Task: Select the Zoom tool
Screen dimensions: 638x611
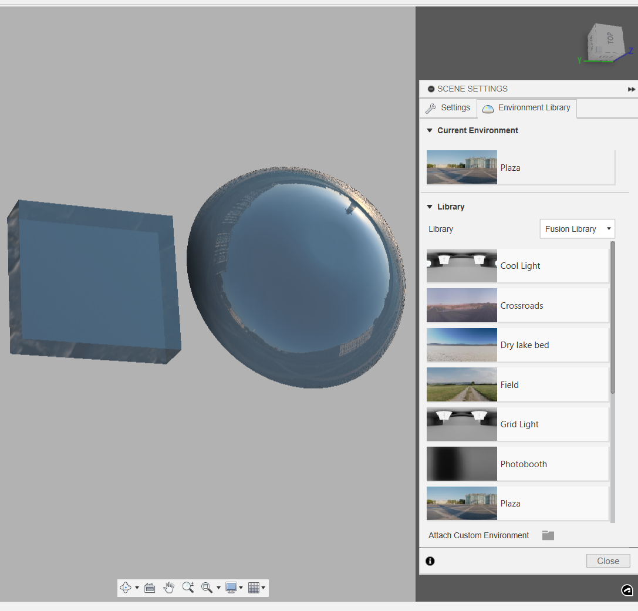Action: coord(188,588)
